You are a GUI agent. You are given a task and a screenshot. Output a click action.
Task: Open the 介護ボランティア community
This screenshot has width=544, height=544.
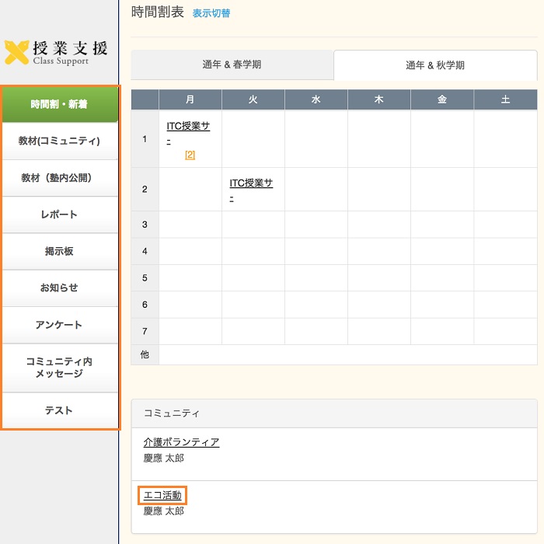[x=181, y=442]
